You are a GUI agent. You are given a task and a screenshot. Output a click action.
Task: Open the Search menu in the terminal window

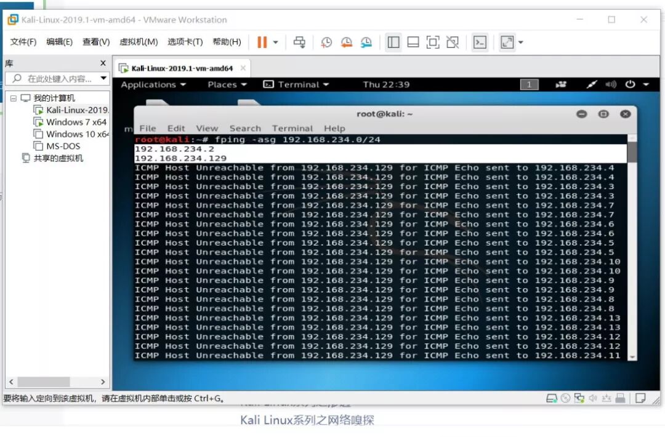point(245,128)
